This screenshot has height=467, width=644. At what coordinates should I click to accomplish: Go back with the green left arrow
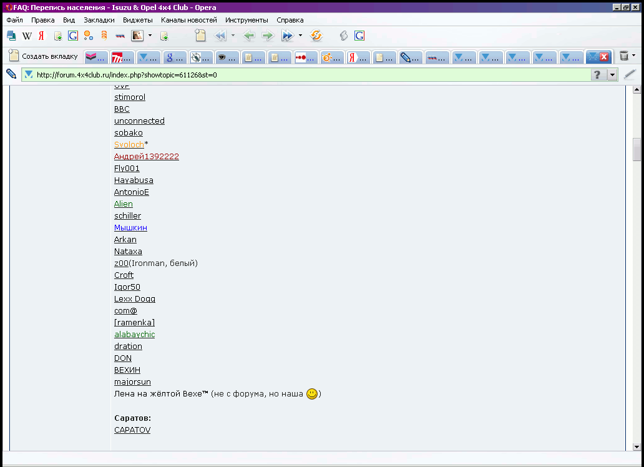(249, 36)
